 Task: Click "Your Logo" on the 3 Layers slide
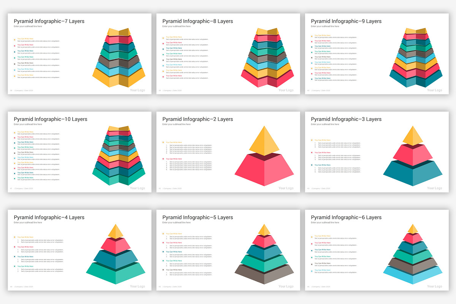[434, 188]
